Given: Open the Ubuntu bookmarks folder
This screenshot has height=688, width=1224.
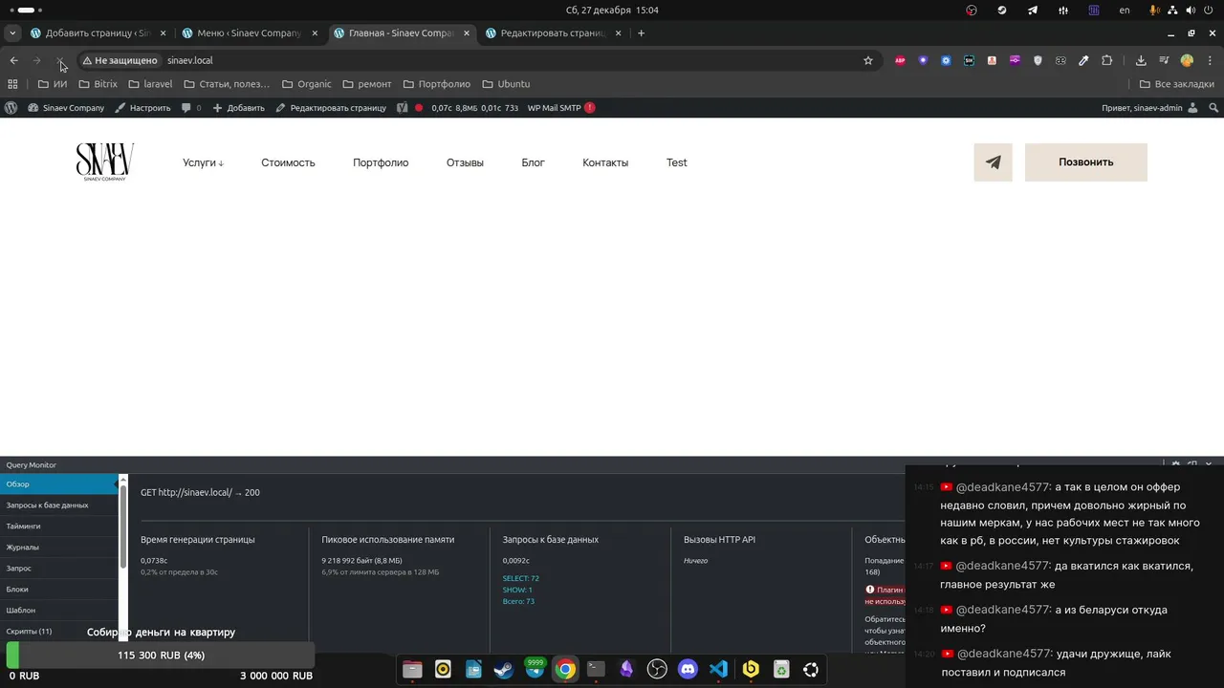Looking at the screenshot, I should click(x=506, y=84).
